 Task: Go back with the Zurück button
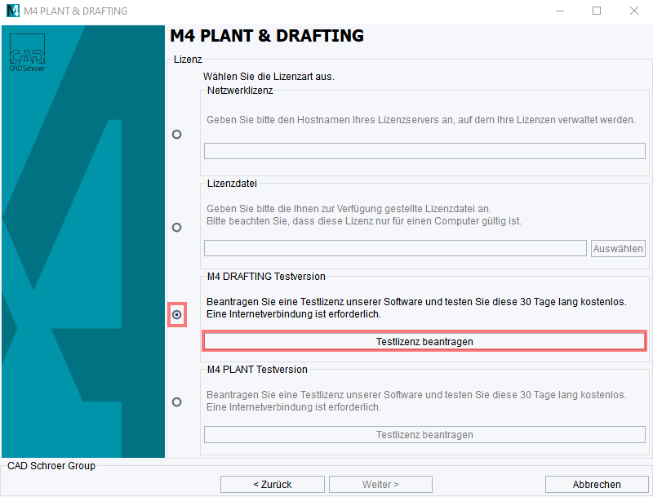click(x=273, y=485)
